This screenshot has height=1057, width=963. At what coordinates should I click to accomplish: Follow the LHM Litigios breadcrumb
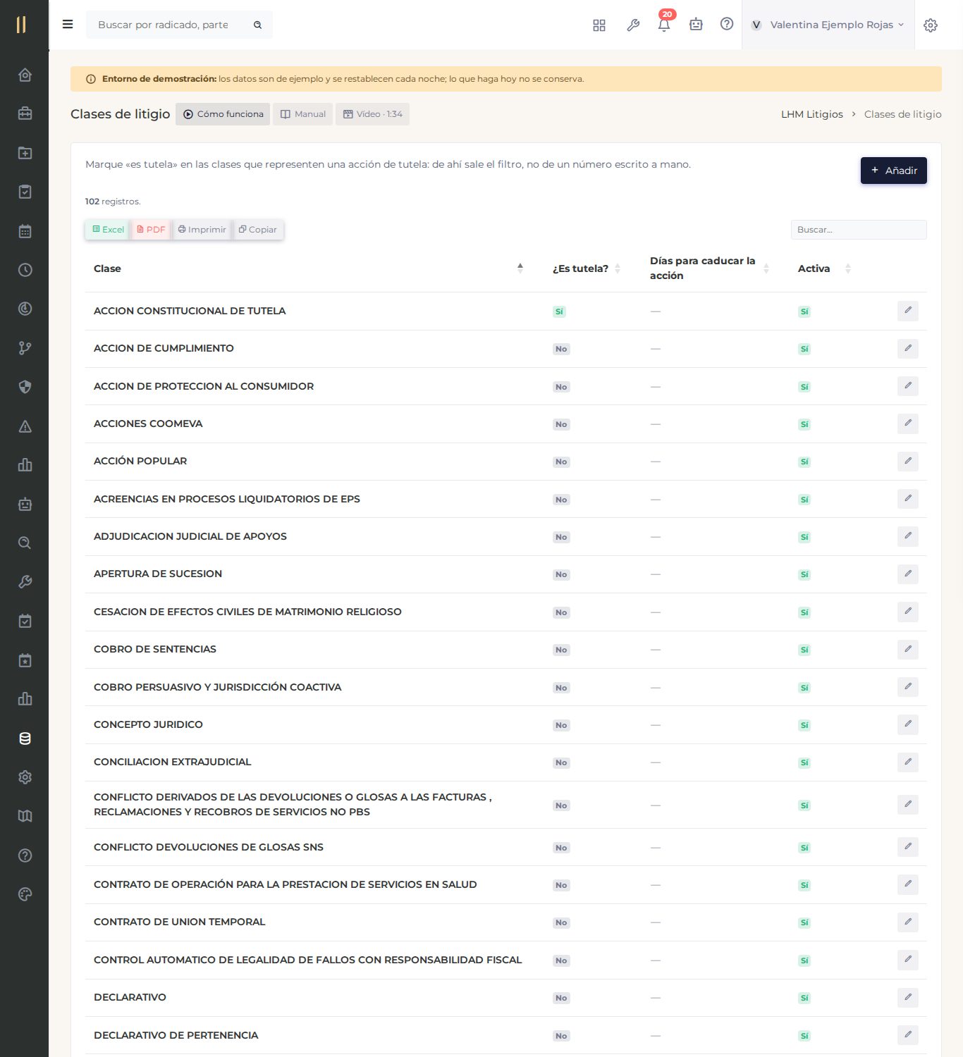coord(811,114)
